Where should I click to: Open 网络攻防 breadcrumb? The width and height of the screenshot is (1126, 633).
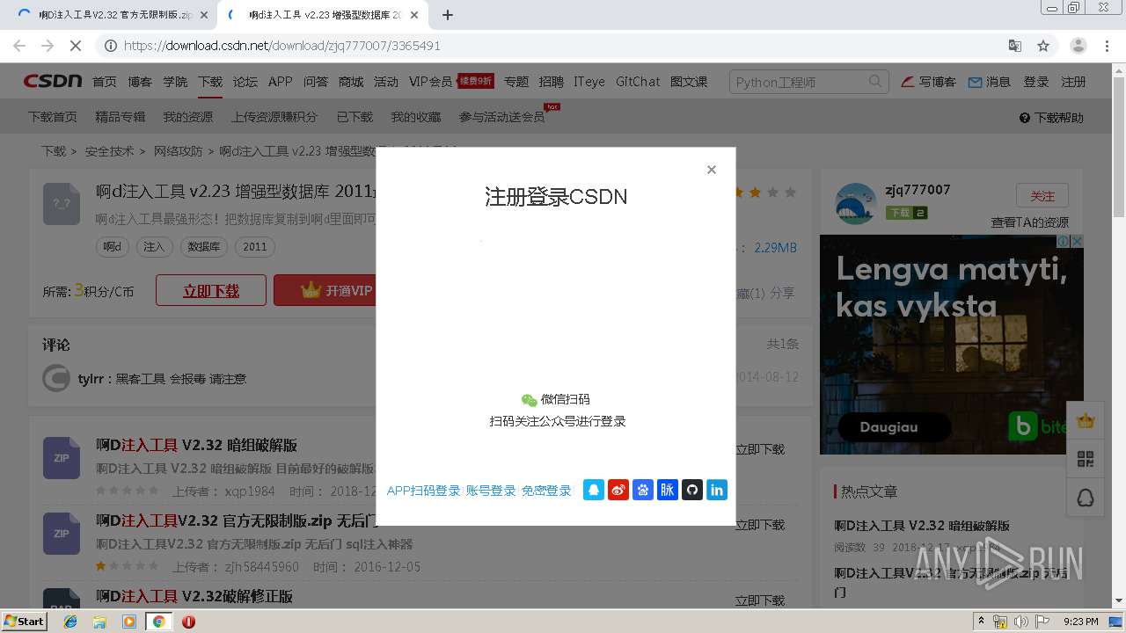pyautogui.click(x=178, y=151)
